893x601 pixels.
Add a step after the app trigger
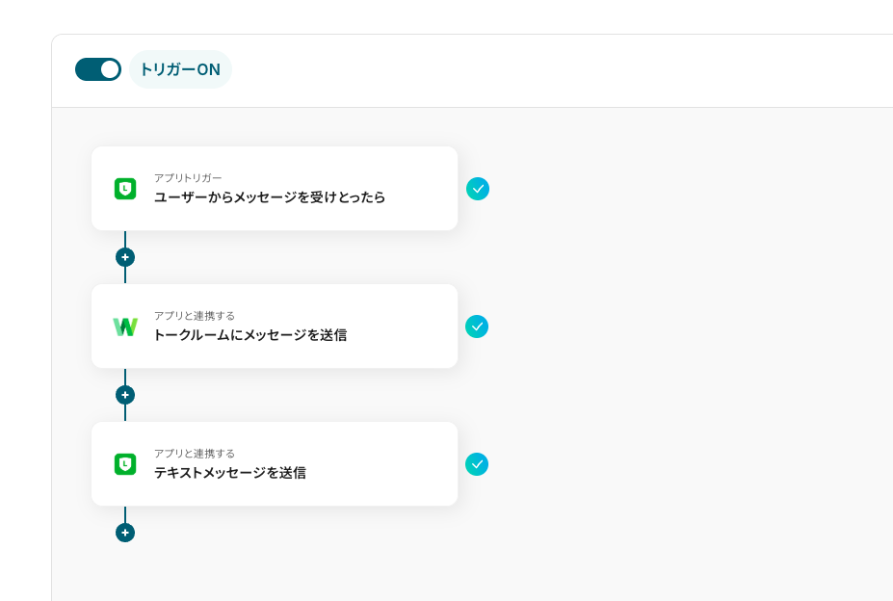click(125, 257)
